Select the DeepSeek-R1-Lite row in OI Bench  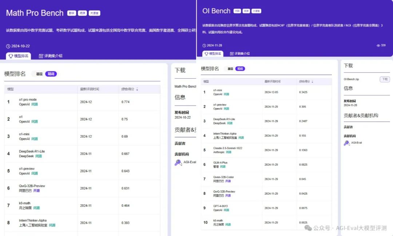(266, 121)
